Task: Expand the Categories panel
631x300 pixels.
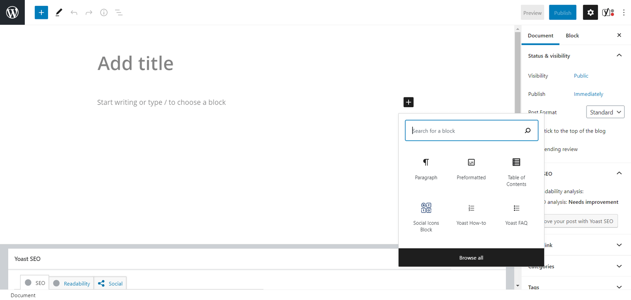Action: 619,266
